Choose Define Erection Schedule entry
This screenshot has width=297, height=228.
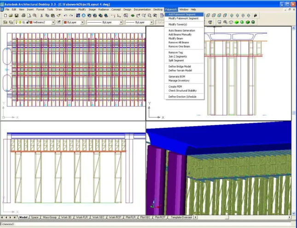[x=184, y=97]
